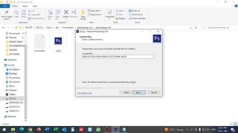
Task: Switch to the Home ribbon tab
Action: [x=15, y=6]
